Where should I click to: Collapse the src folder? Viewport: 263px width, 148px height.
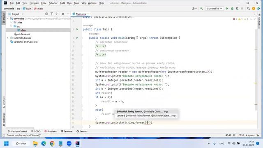pyautogui.click(x=11, y=26)
